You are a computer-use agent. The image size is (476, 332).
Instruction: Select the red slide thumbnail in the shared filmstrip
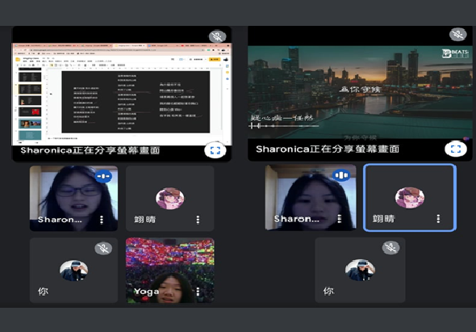click(x=30, y=112)
